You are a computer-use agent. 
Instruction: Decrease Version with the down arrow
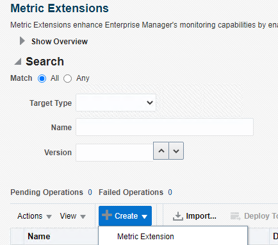pyautogui.click(x=176, y=151)
